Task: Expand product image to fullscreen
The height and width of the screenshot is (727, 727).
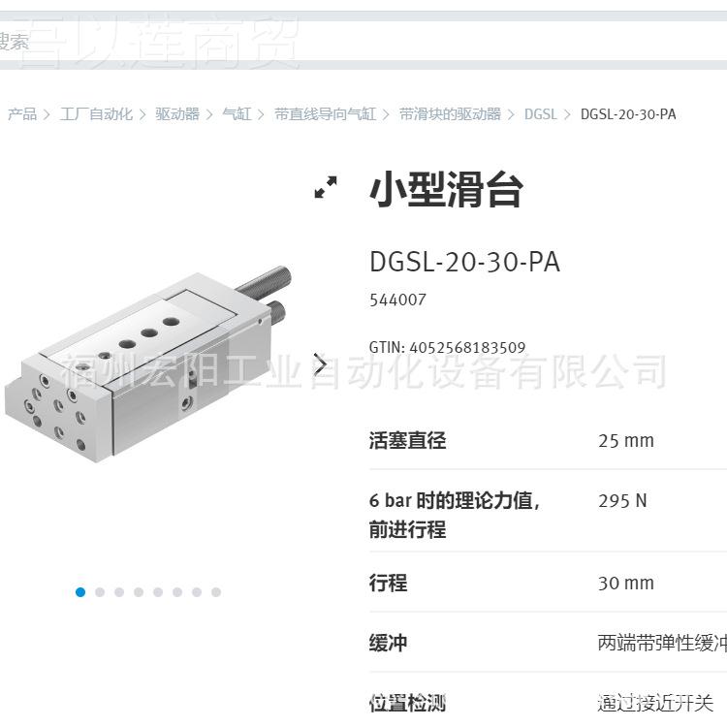Action: [x=326, y=187]
